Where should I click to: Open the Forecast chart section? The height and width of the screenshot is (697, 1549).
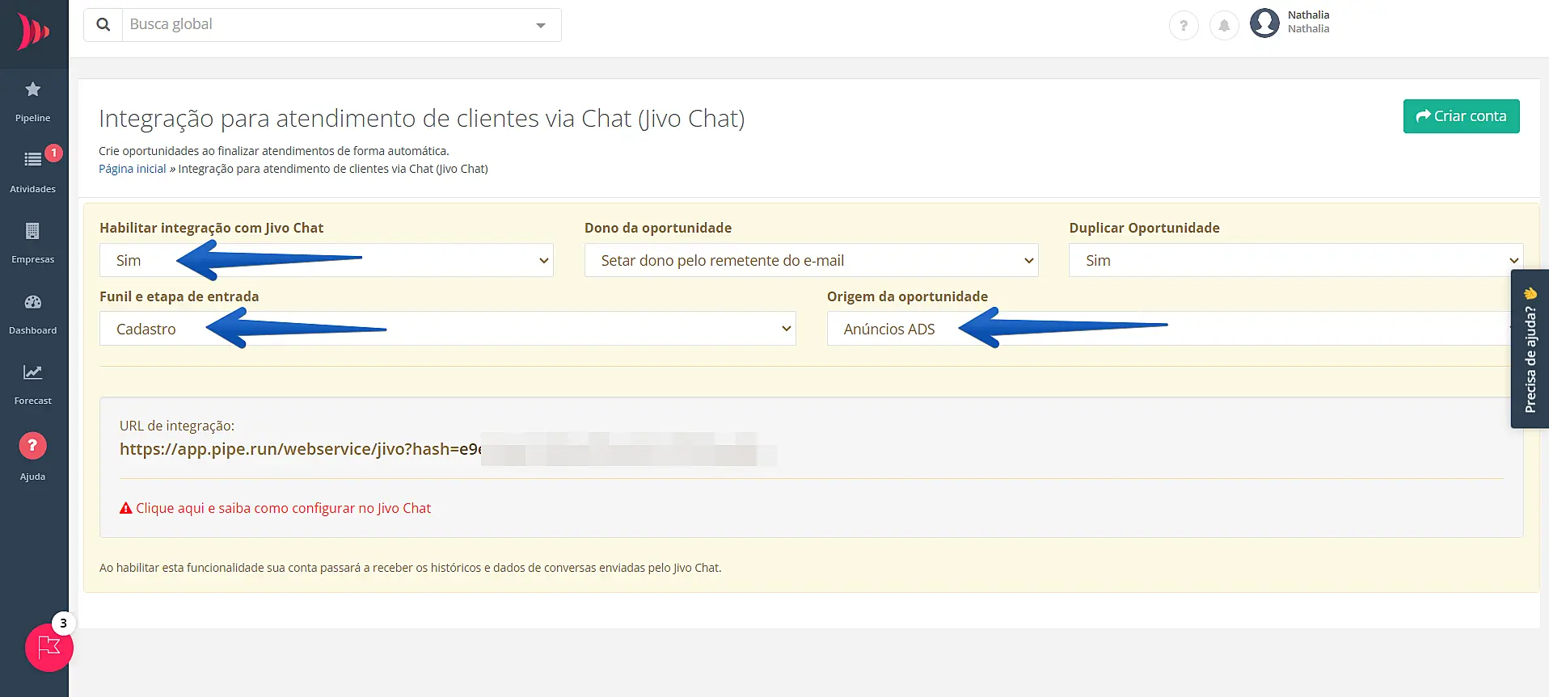33,384
